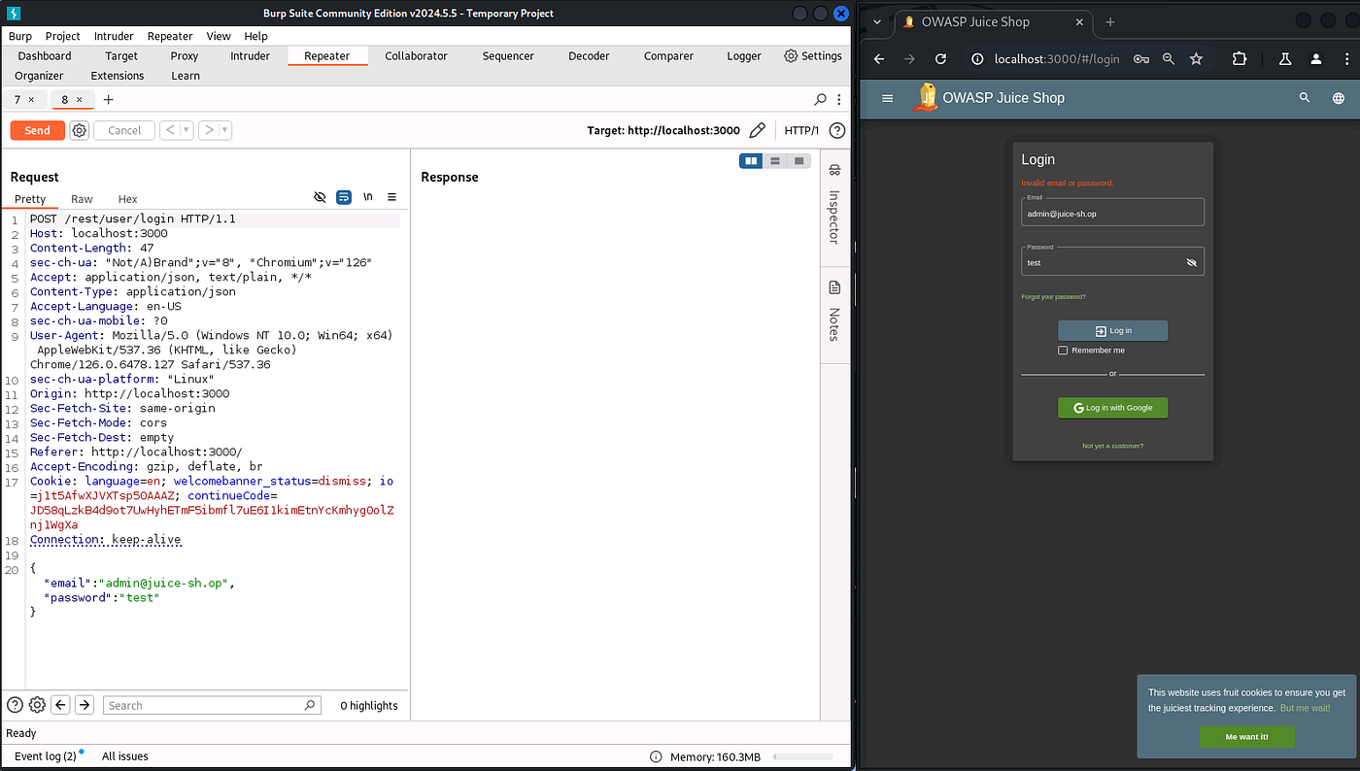Open Repeater send settings gear
Image resolution: width=1360 pixels, height=771 pixels.
tap(80, 130)
